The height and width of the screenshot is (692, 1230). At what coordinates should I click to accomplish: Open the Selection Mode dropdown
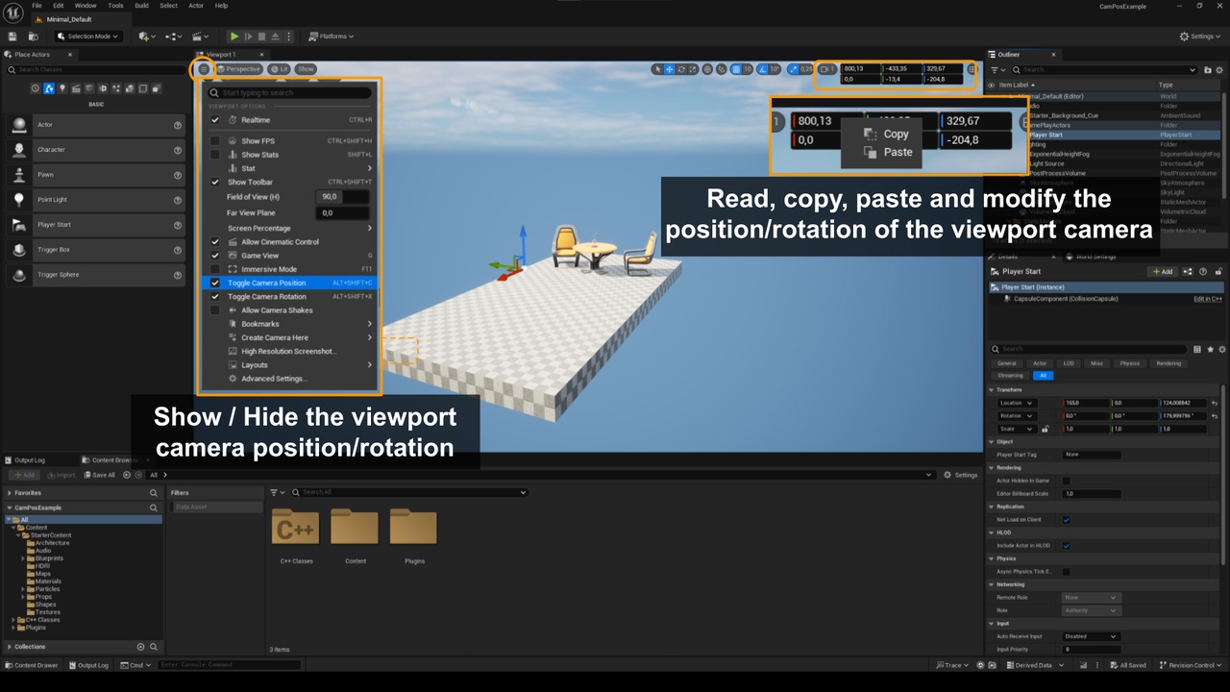tap(87, 37)
